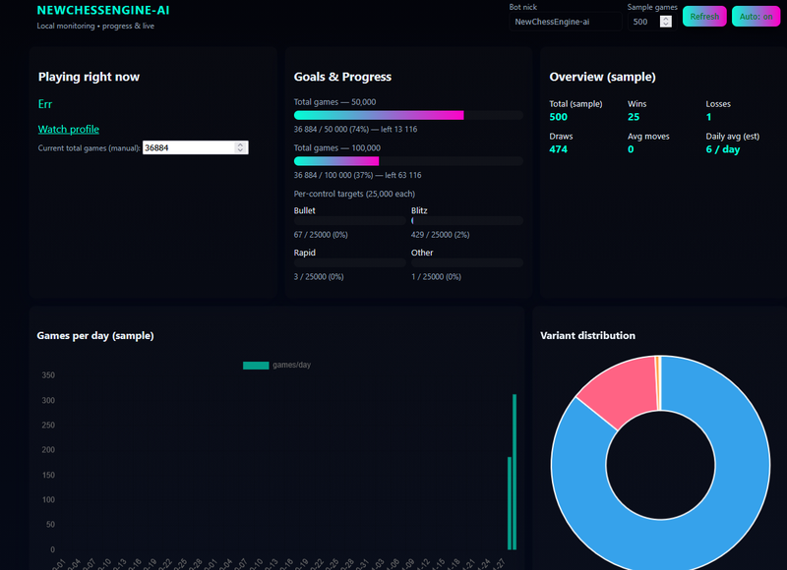Decrement Current total games using down arrow
This screenshot has width=787, height=570.
click(241, 150)
